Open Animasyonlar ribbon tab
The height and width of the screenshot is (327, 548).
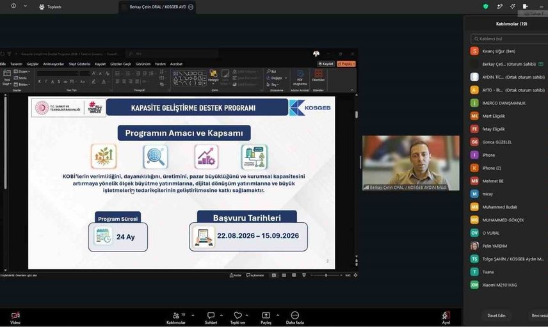[54, 64]
